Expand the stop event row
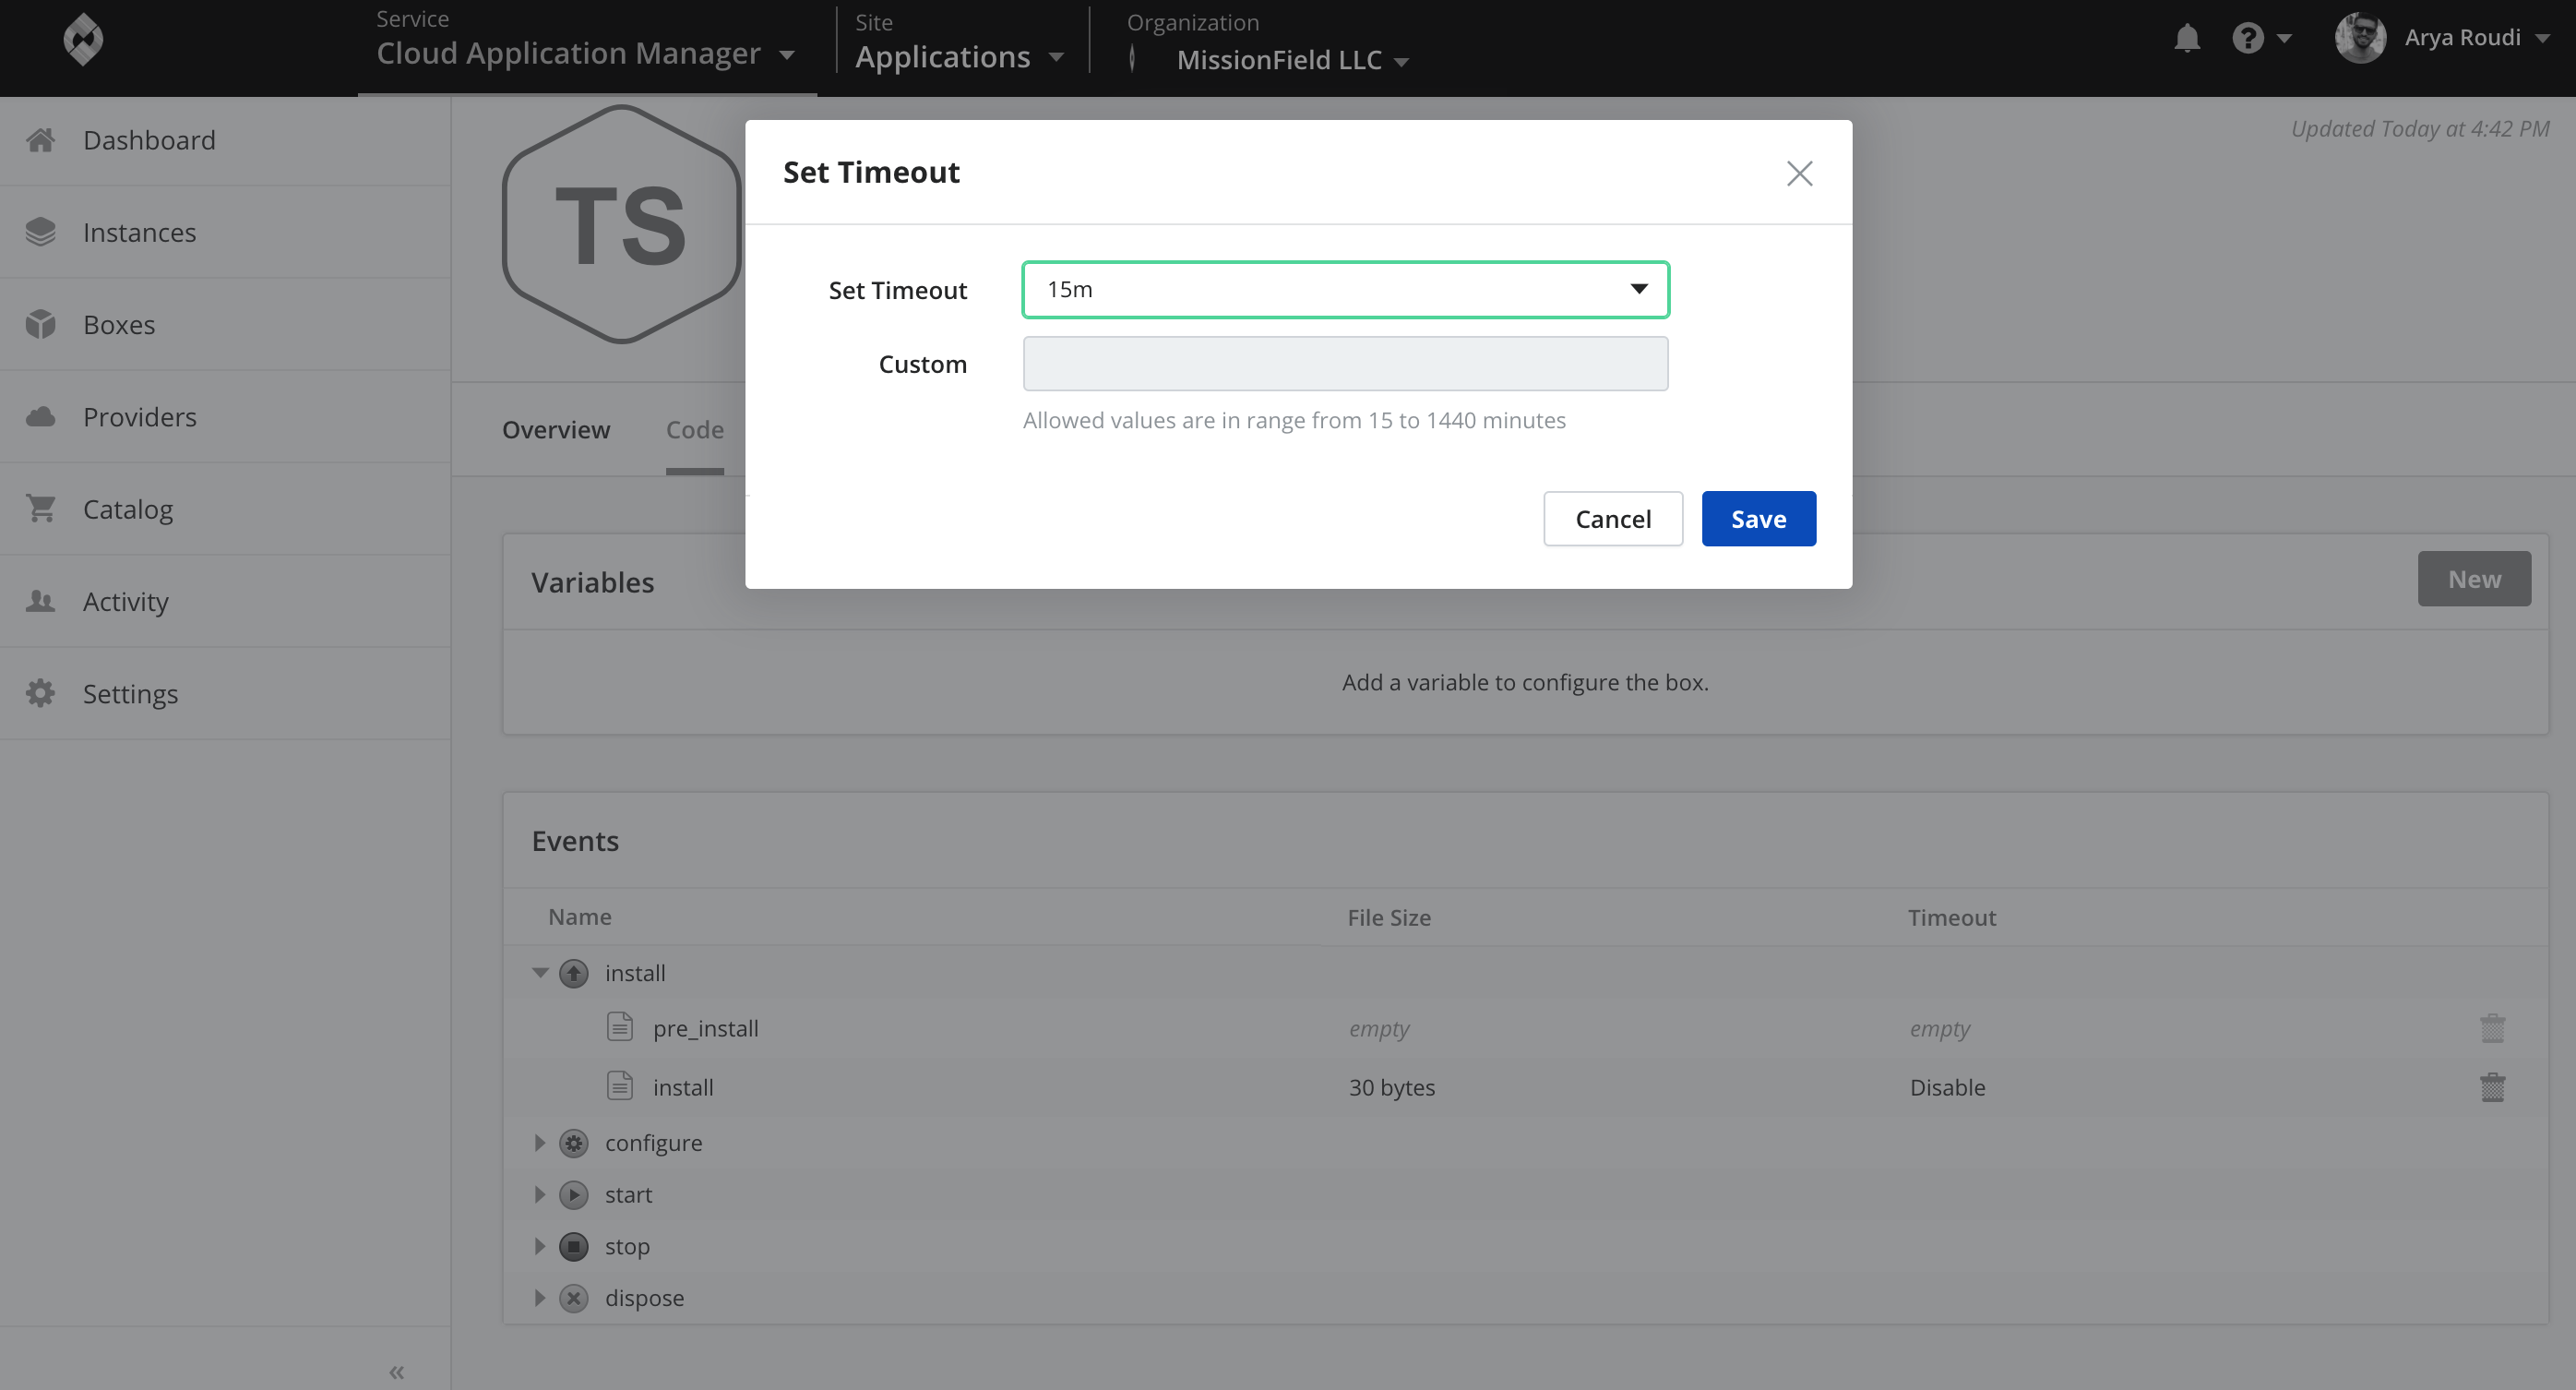The width and height of the screenshot is (2576, 1390). [x=539, y=1246]
